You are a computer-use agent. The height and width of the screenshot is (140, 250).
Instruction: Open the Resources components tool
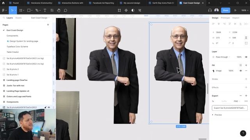click(x=52, y=10)
